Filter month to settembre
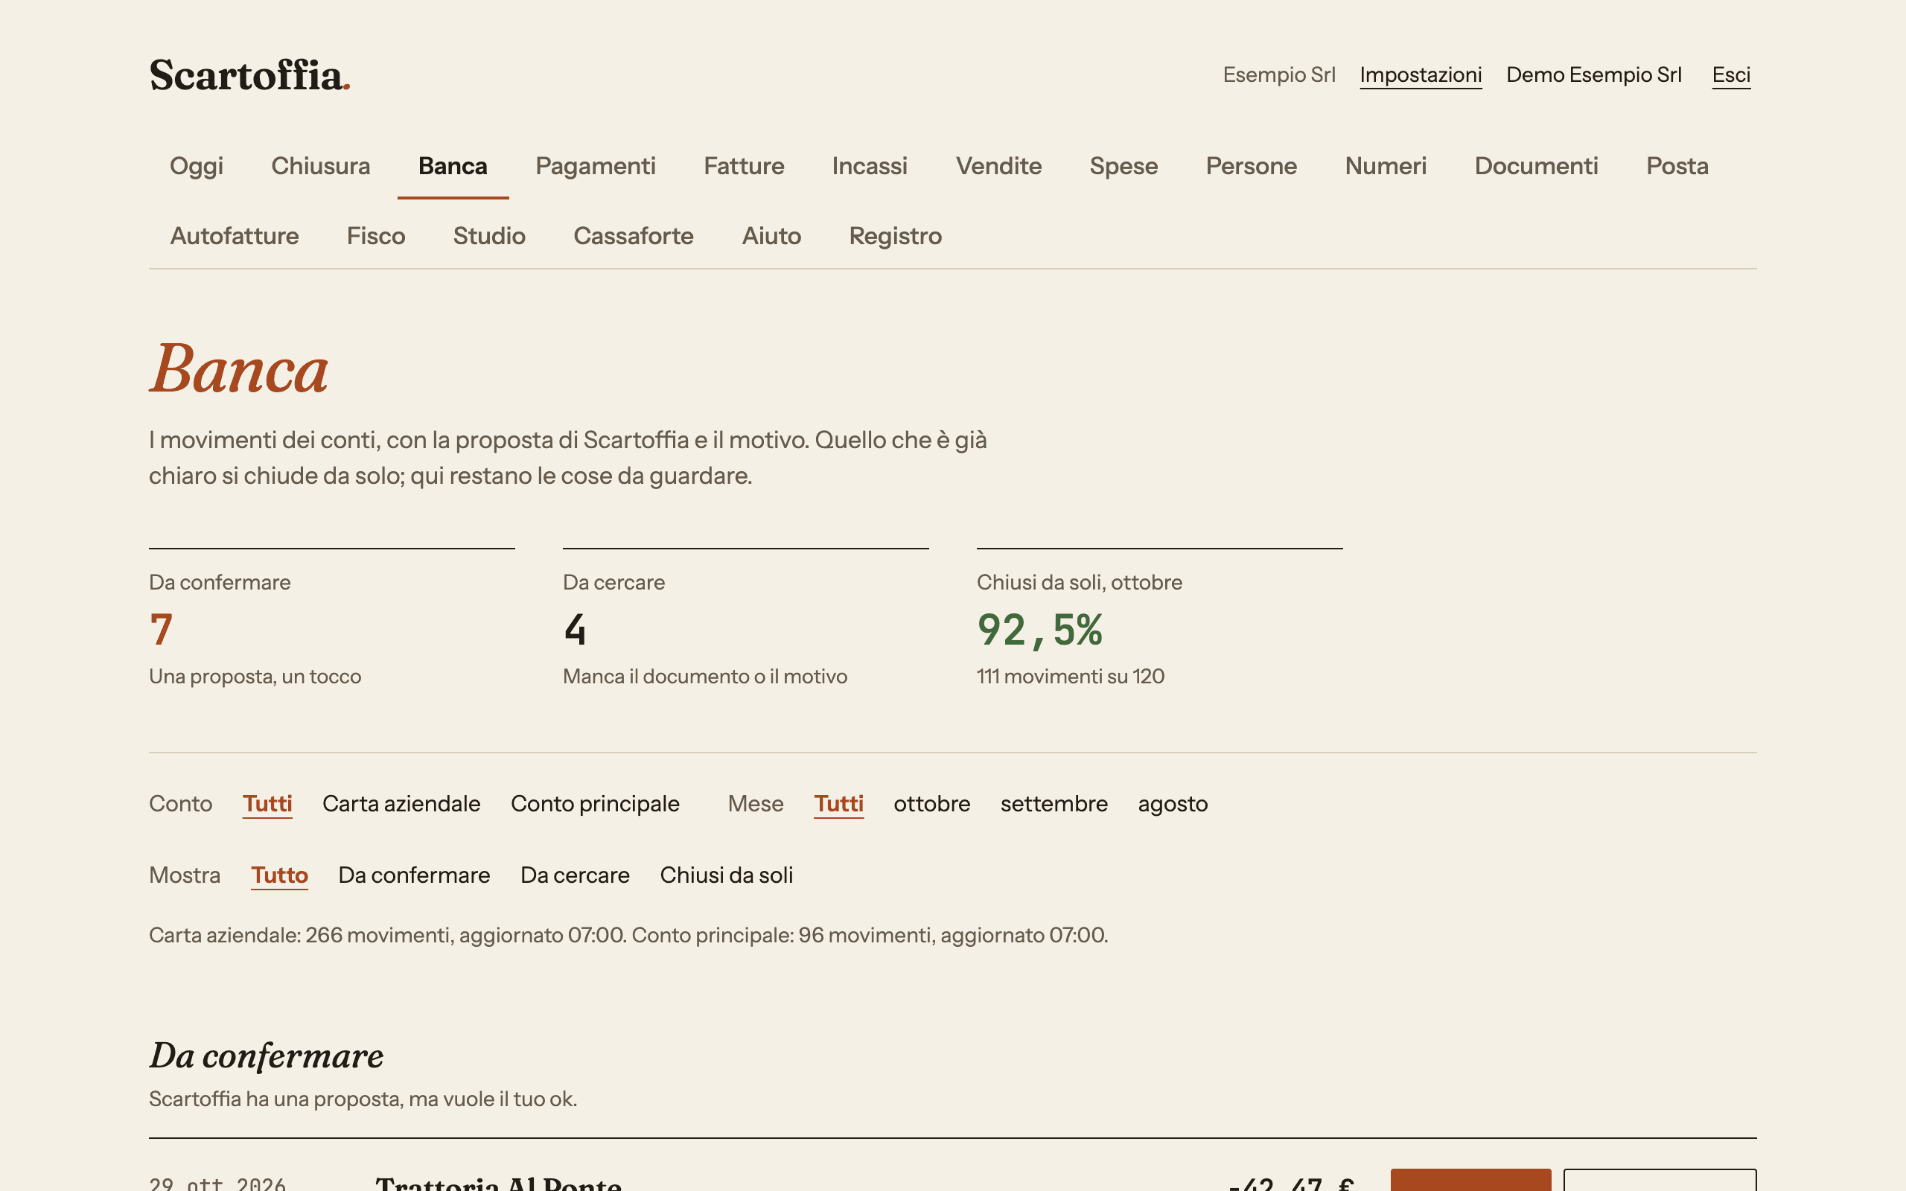 tap(1054, 803)
